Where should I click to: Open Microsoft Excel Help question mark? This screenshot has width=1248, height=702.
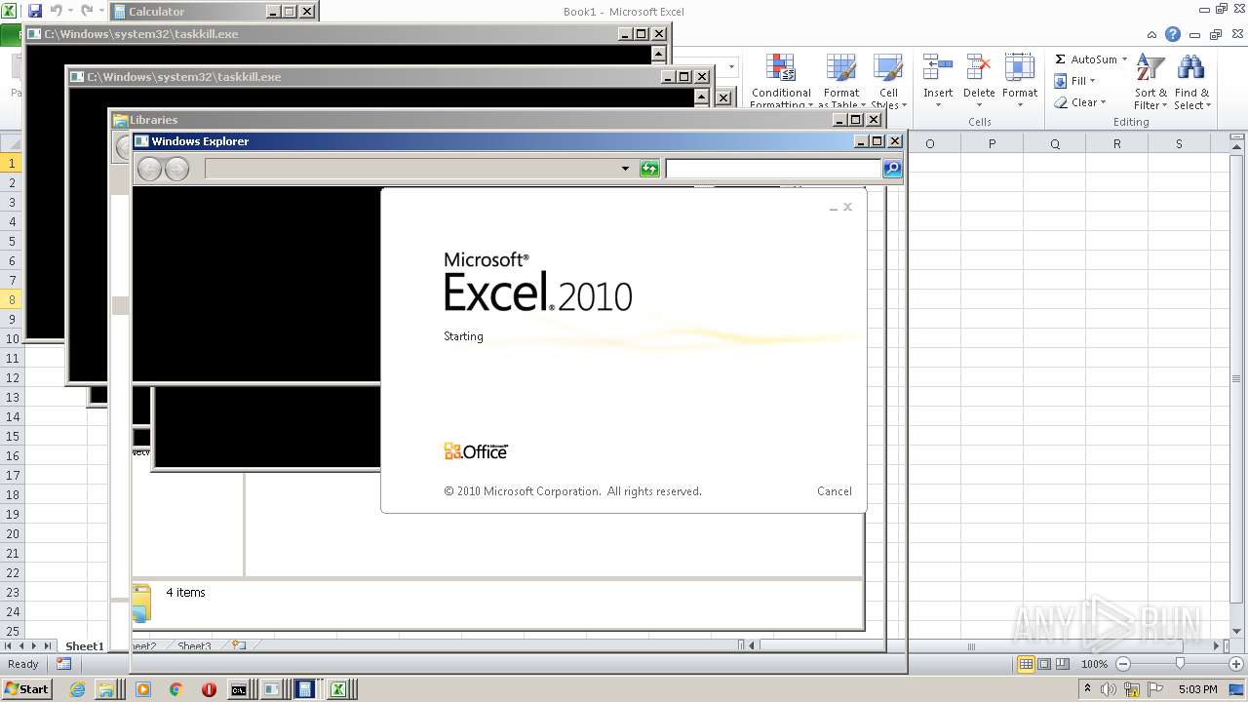(1173, 34)
